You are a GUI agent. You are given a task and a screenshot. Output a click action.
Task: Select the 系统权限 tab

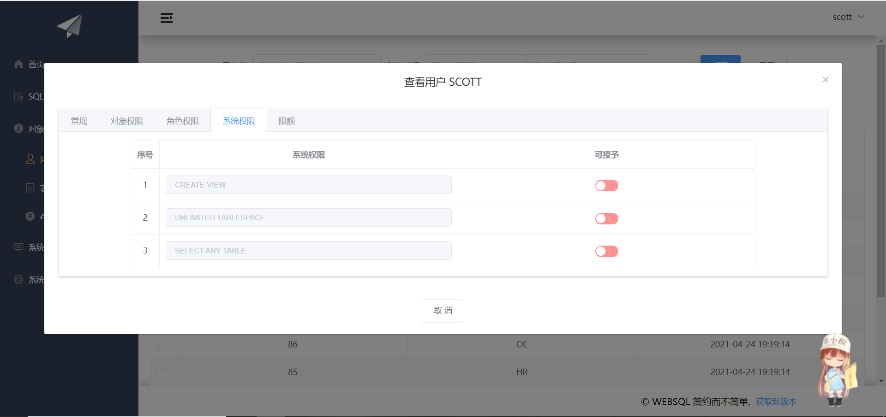pos(239,121)
